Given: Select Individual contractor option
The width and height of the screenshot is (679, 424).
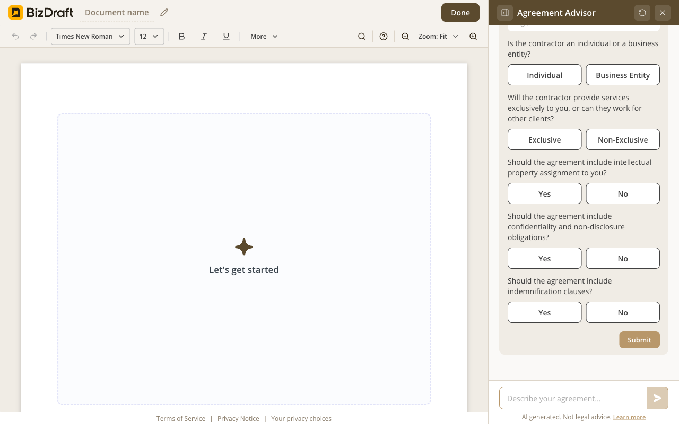Looking at the screenshot, I should point(545,75).
